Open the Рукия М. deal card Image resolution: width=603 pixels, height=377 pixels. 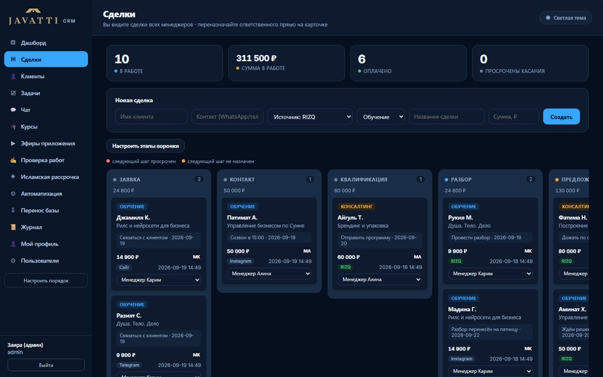(x=490, y=241)
